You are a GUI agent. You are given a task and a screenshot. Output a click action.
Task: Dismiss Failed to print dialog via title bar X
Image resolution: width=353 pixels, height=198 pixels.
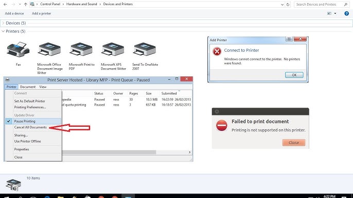pyautogui.click(x=217, y=112)
